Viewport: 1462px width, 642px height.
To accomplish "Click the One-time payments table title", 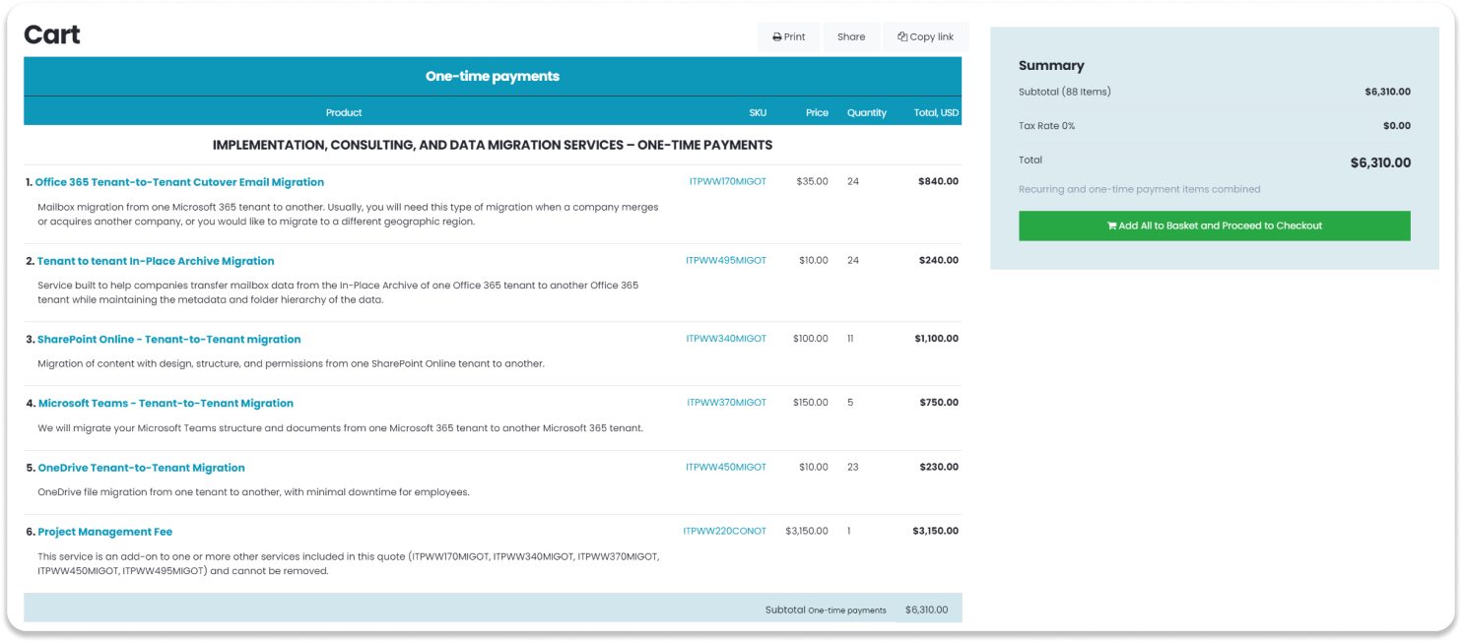I will tap(493, 76).
